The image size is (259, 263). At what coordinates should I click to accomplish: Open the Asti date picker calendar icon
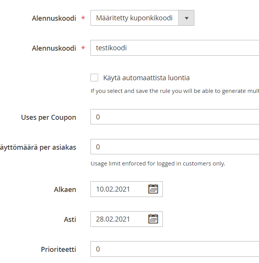[x=153, y=219]
